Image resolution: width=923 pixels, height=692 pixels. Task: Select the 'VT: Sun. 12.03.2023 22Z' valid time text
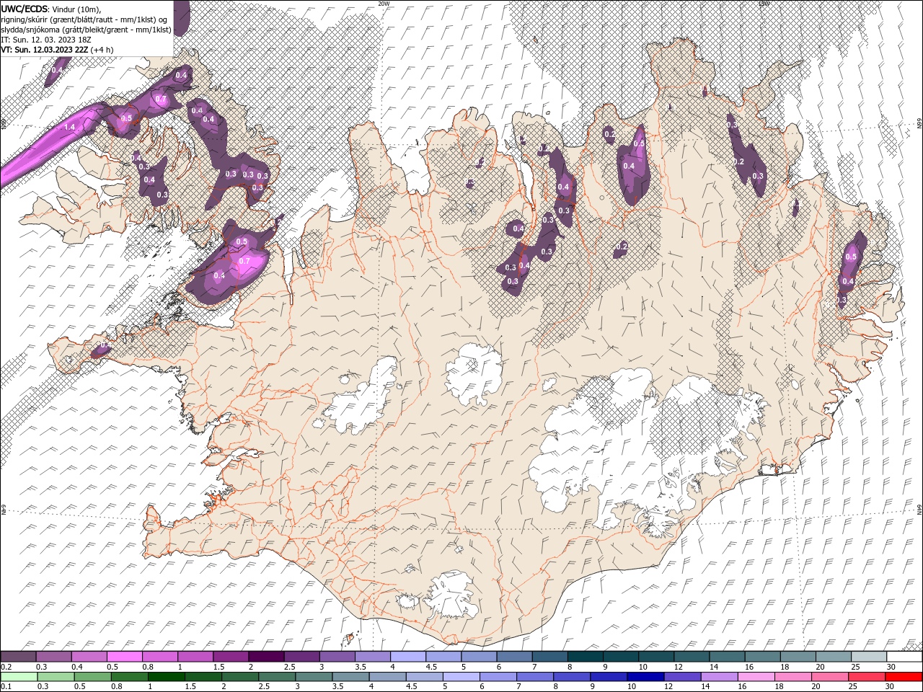pos(45,50)
